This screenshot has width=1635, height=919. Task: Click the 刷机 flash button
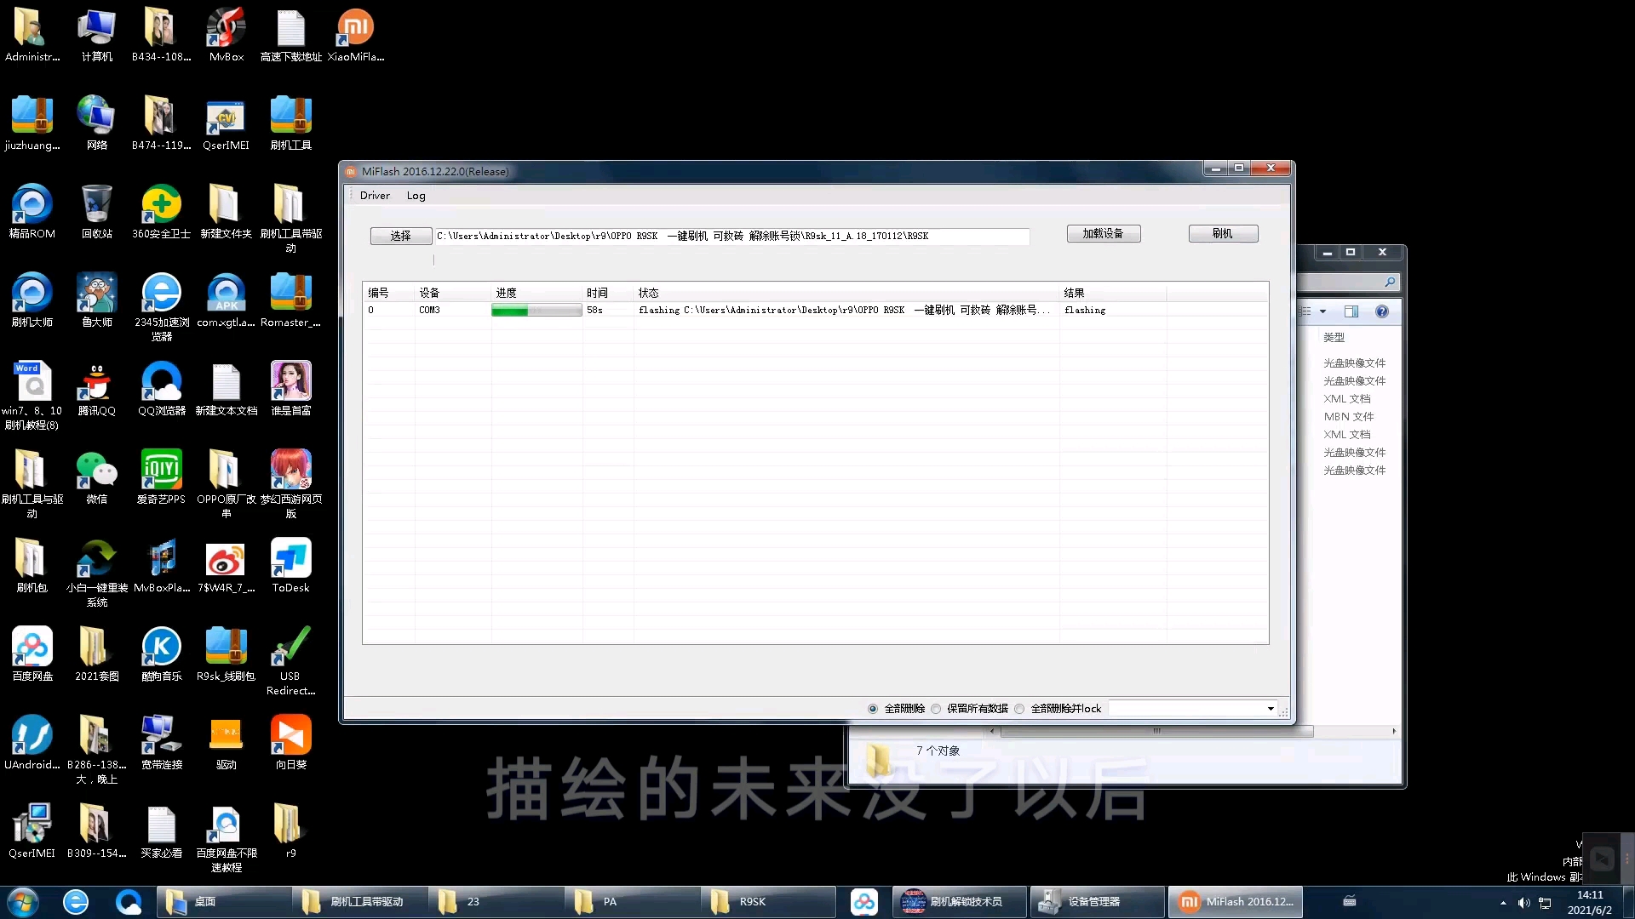pyautogui.click(x=1223, y=233)
